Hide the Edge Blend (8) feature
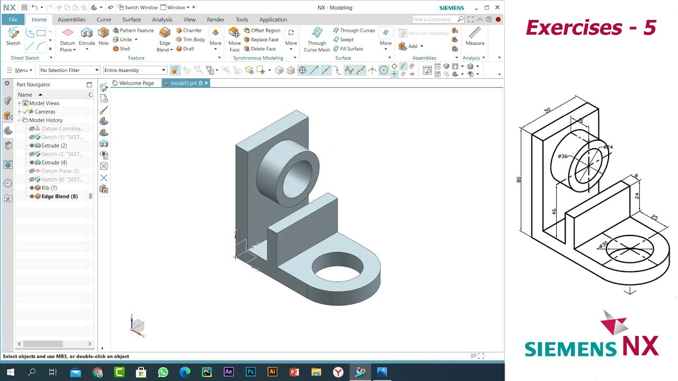The height and width of the screenshot is (381, 678). point(32,196)
